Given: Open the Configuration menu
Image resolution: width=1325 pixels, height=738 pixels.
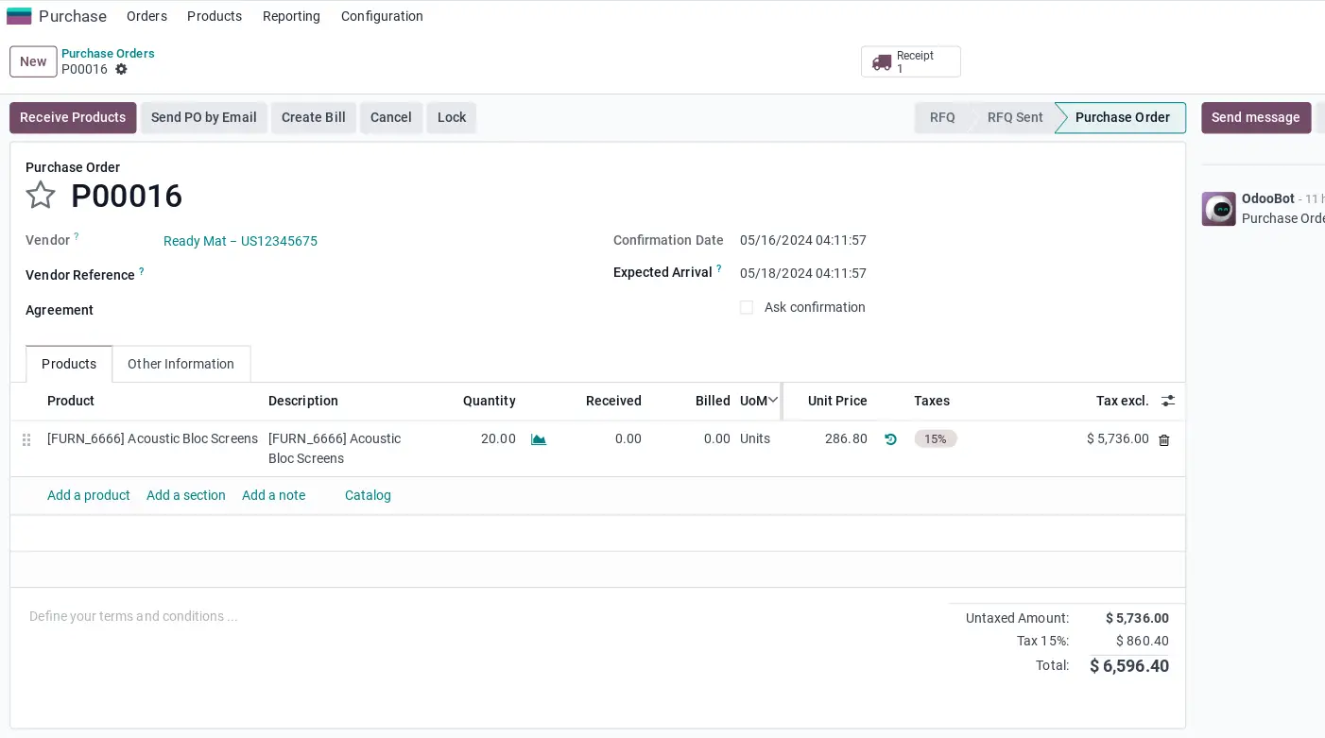Looking at the screenshot, I should point(382,16).
